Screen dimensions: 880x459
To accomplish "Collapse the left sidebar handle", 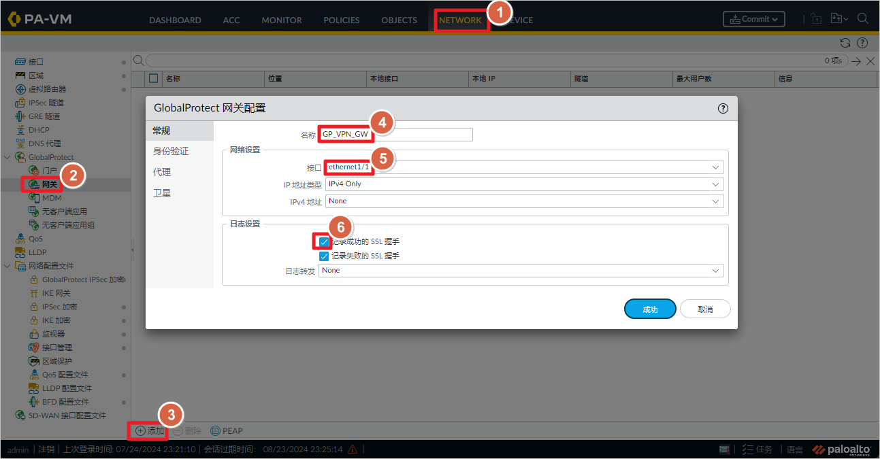I will tap(133, 250).
